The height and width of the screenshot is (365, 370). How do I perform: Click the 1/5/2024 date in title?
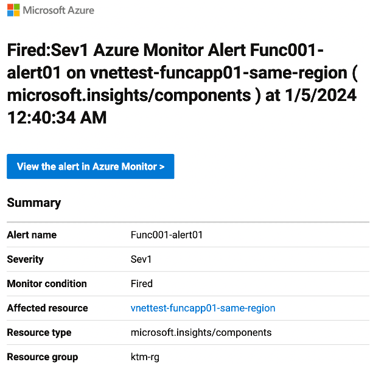(321, 95)
